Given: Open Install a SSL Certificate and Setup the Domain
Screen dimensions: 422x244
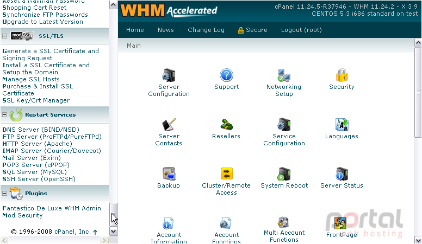Looking at the screenshot, I should (46, 68).
